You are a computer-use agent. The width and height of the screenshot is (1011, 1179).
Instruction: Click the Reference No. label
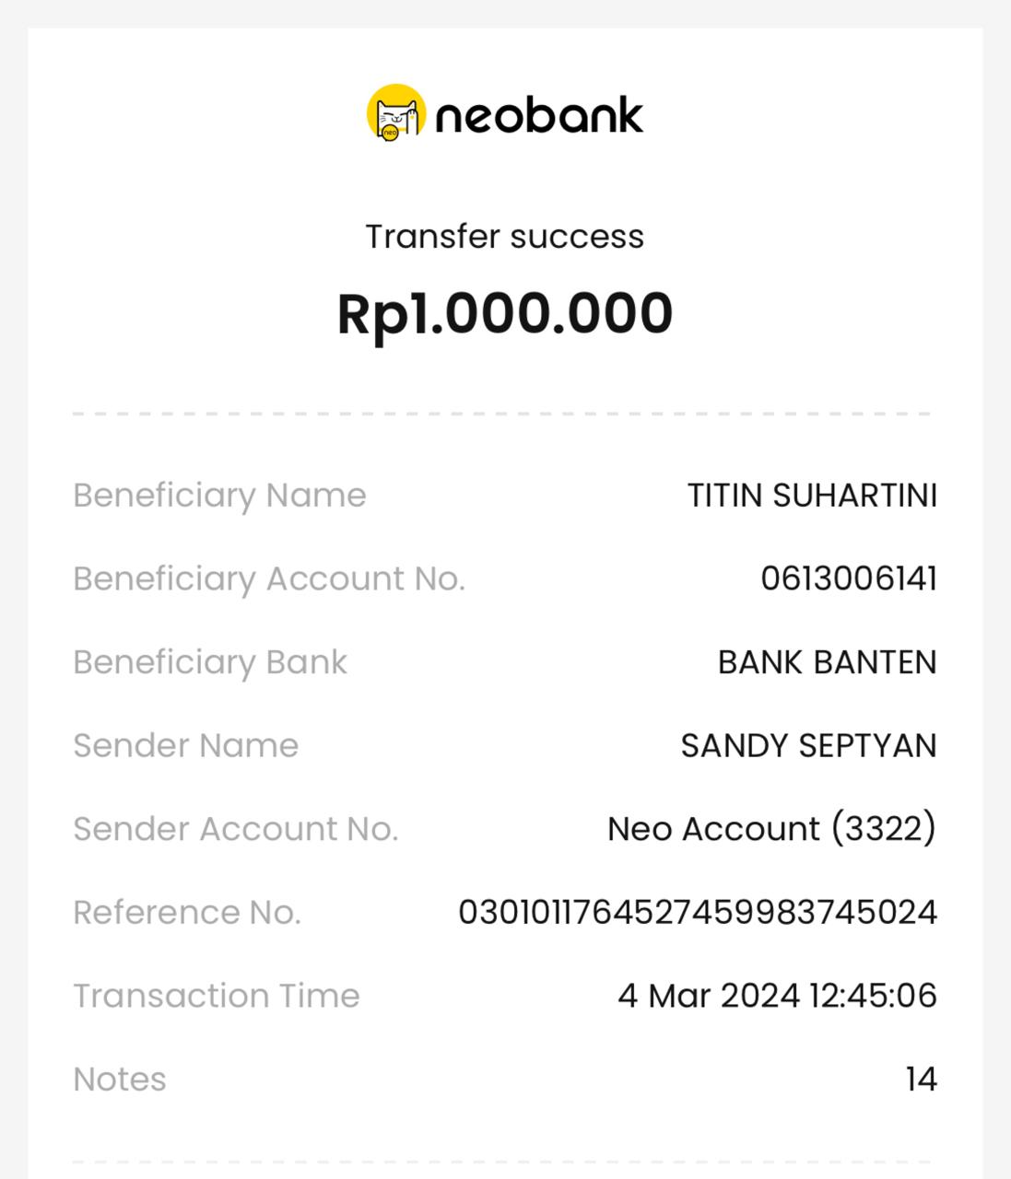click(187, 913)
